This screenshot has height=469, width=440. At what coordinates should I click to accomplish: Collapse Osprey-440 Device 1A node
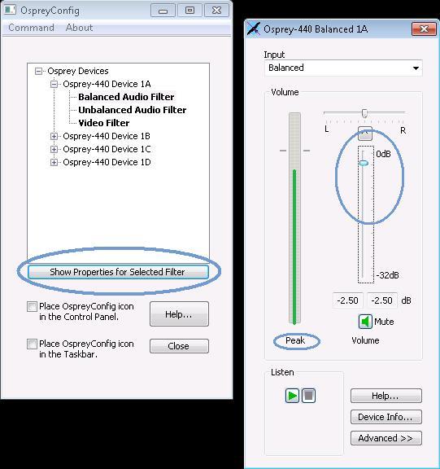coord(54,85)
